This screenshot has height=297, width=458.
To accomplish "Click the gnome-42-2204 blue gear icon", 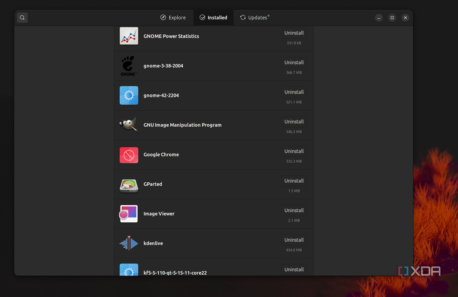I will click(x=129, y=95).
